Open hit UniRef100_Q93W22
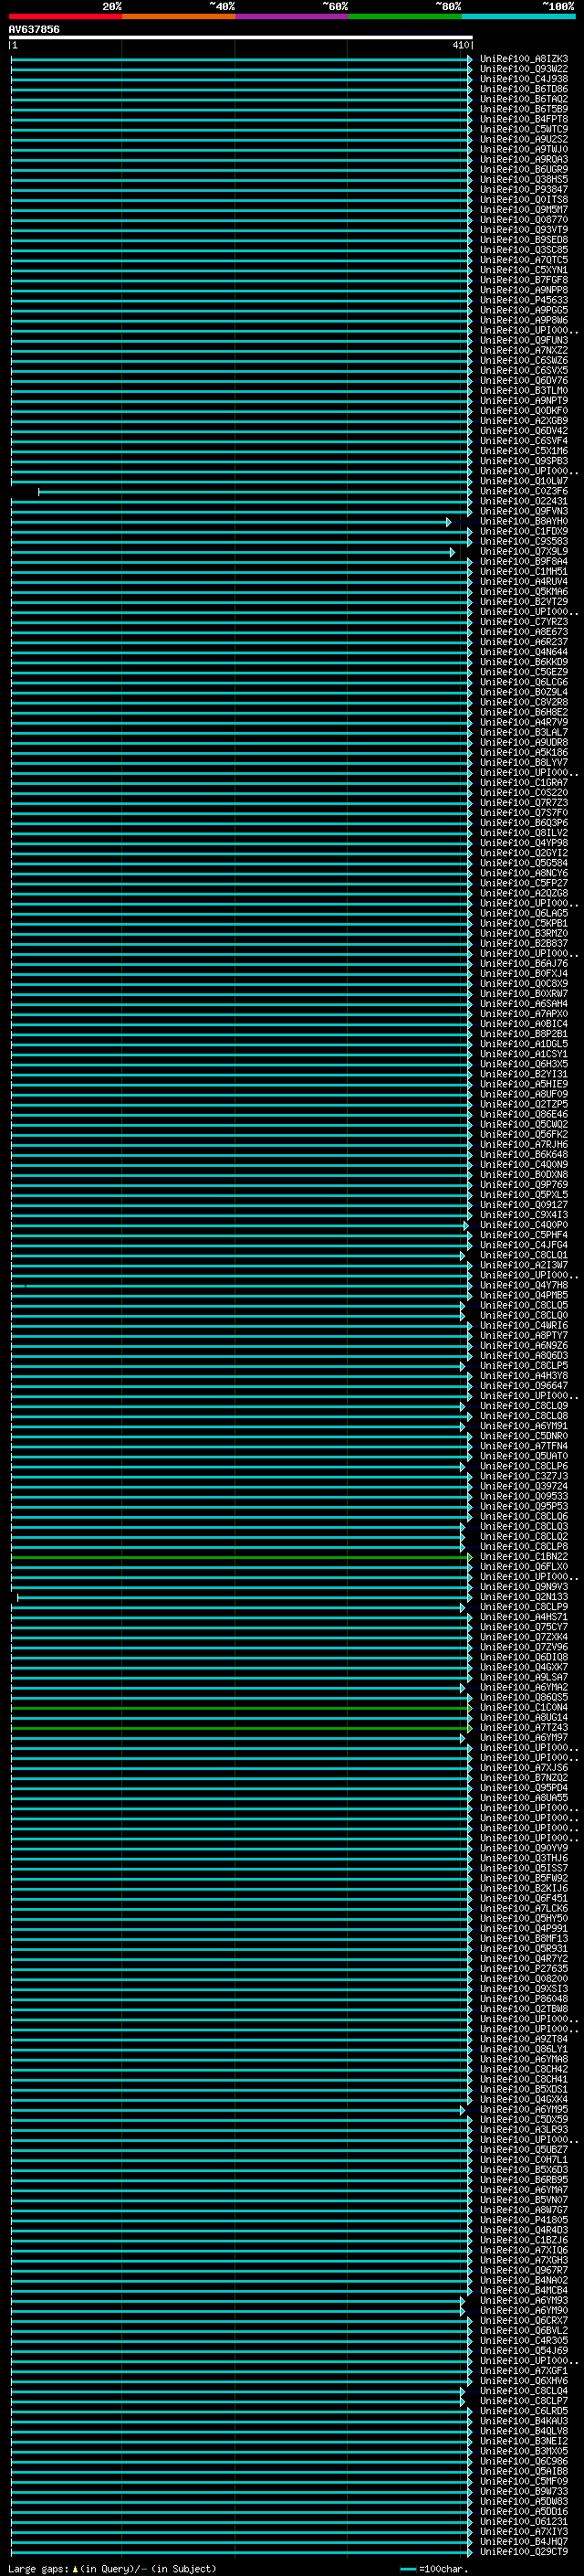Viewport: 584px width, 2576px height. click(x=523, y=69)
